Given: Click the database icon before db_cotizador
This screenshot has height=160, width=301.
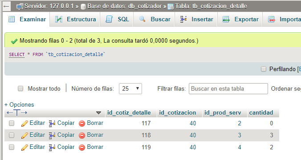Looking at the screenshot, I should pyautogui.click(x=83, y=7).
